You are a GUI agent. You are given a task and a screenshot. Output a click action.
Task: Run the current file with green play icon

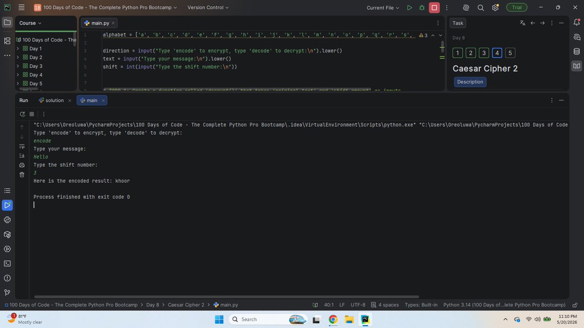[409, 8]
